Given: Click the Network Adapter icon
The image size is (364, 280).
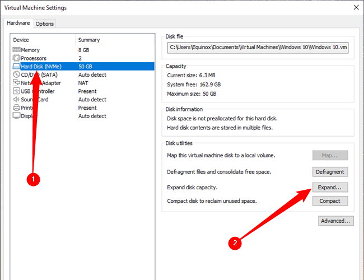Looking at the screenshot, I should tap(16, 83).
